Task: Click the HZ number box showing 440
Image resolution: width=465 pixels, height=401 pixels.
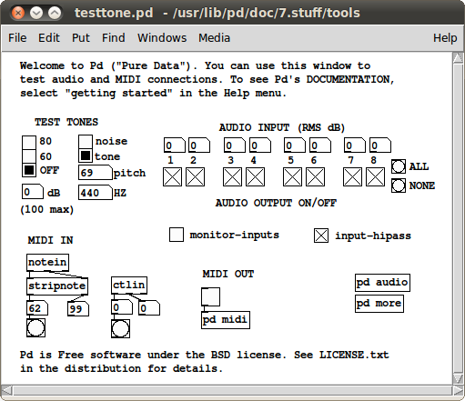Action: pyautogui.click(x=96, y=193)
